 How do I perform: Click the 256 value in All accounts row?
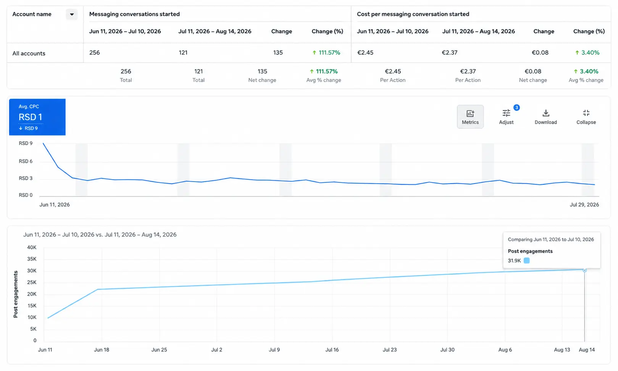pyautogui.click(x=94, y=53)
